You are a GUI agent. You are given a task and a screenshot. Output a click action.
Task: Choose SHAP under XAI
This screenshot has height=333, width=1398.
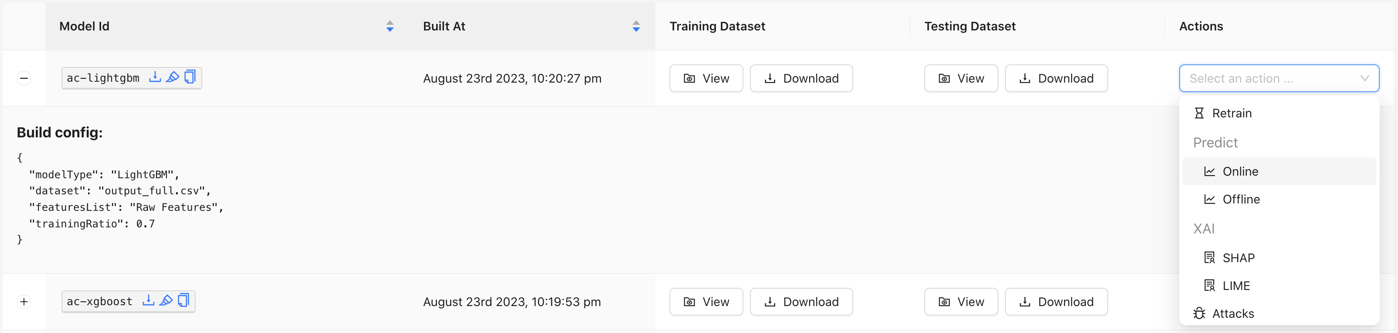(x=1238, y=258)
